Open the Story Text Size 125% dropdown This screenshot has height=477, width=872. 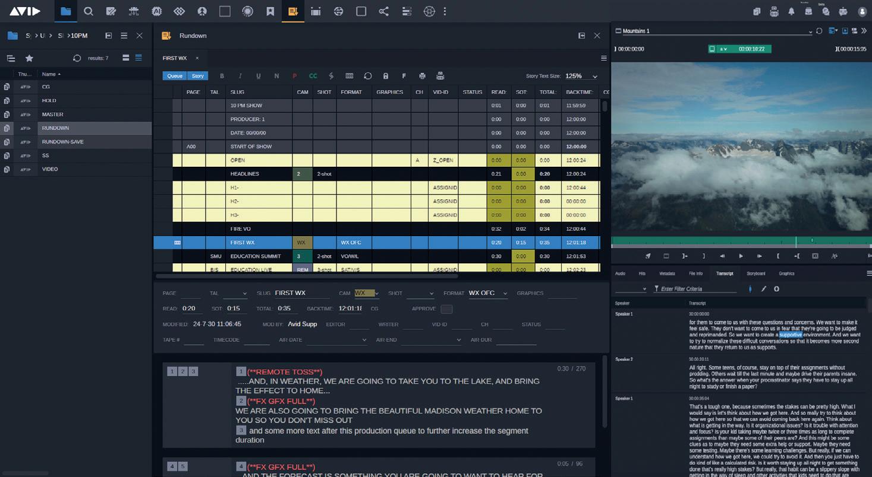[581, 76]
